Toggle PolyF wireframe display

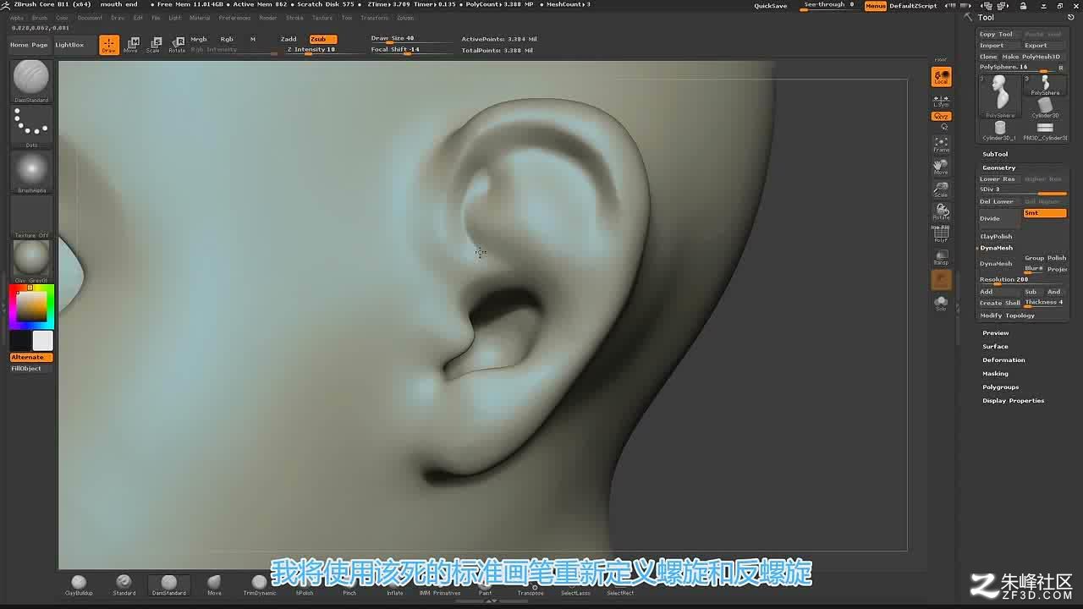click(941, 234)
